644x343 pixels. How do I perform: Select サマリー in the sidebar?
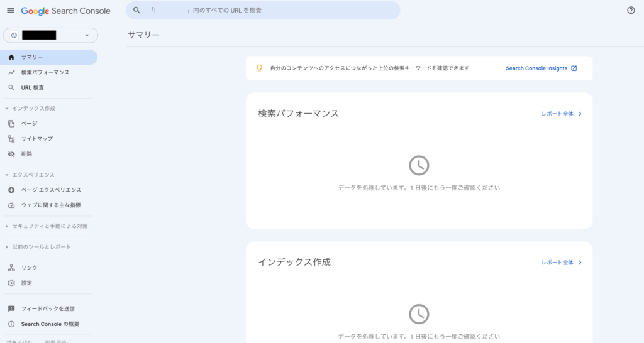48,57
